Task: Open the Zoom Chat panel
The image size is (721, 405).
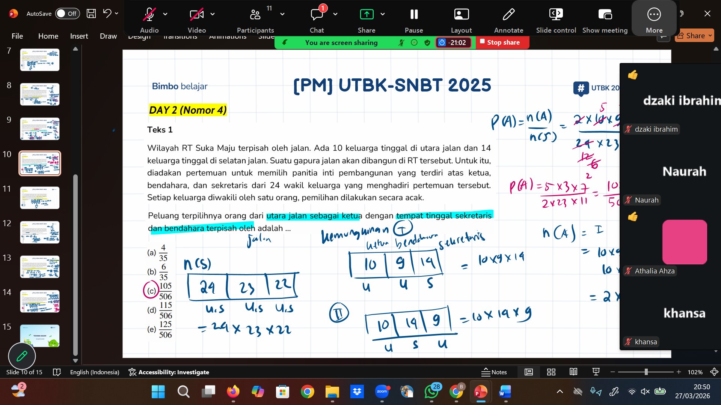Action: tap(317, 15)
